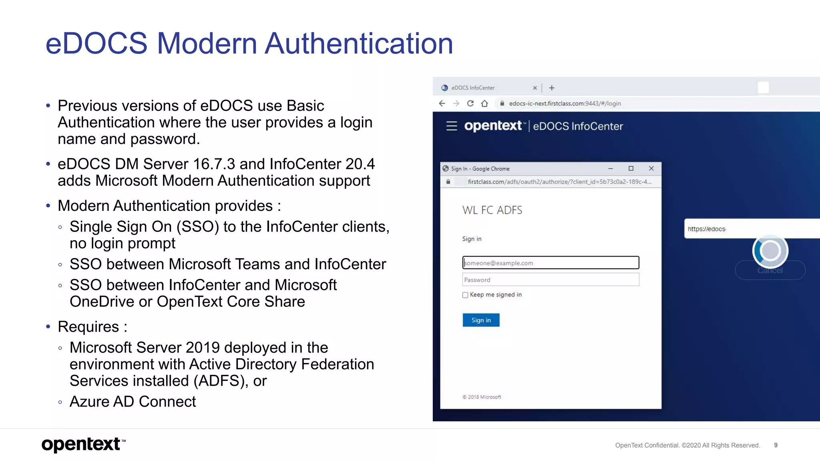Click the blue Sign in button
820x461 pixels.
click(481, 320)
